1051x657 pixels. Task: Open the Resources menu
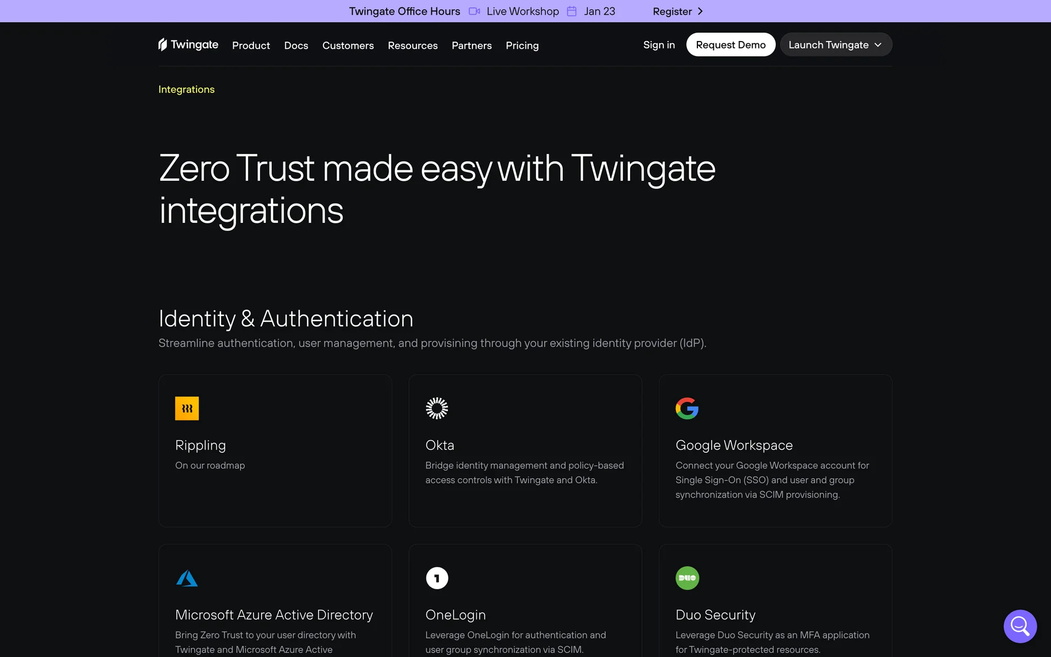412,45
